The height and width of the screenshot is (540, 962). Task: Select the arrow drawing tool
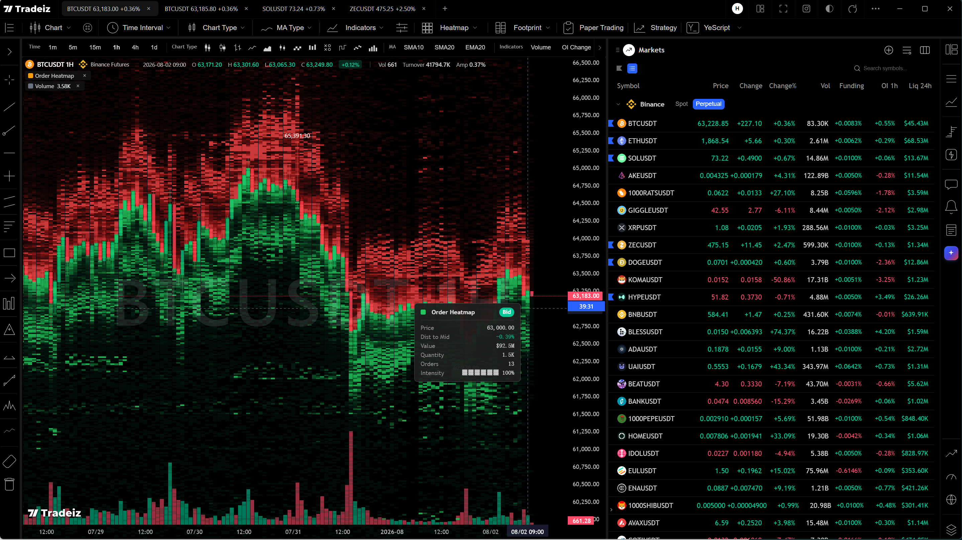(x=9, y=278)
